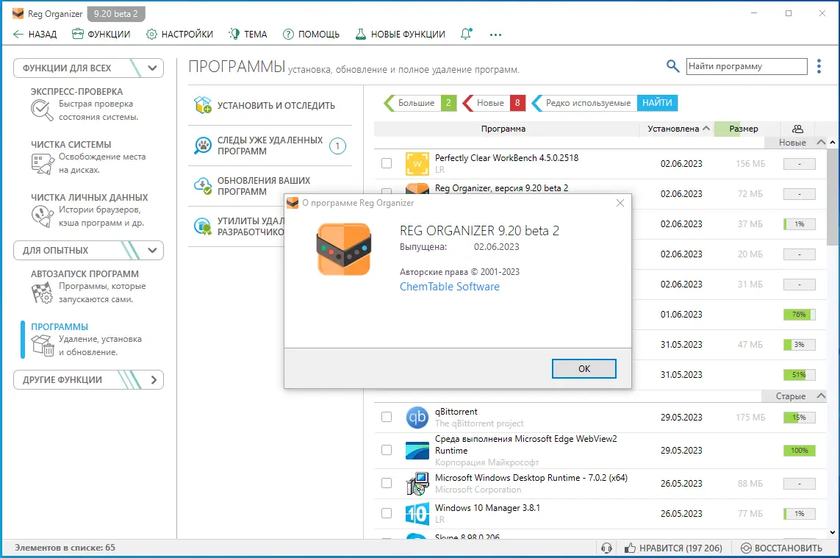This screenshot has height=558, width=840.
Task: Collapse the 'Старые' programs group
Action: [821, 396]
